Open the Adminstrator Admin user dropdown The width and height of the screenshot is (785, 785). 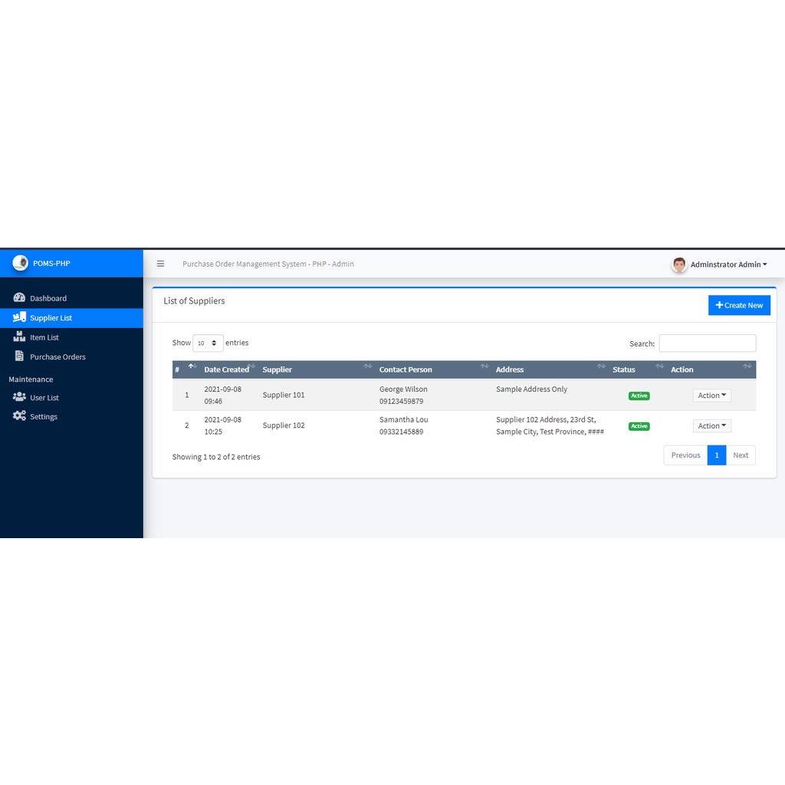coord(728,264)
